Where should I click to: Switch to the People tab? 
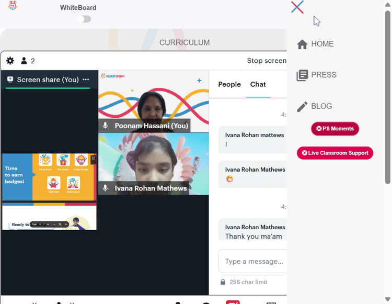click(x=229, y=84)
